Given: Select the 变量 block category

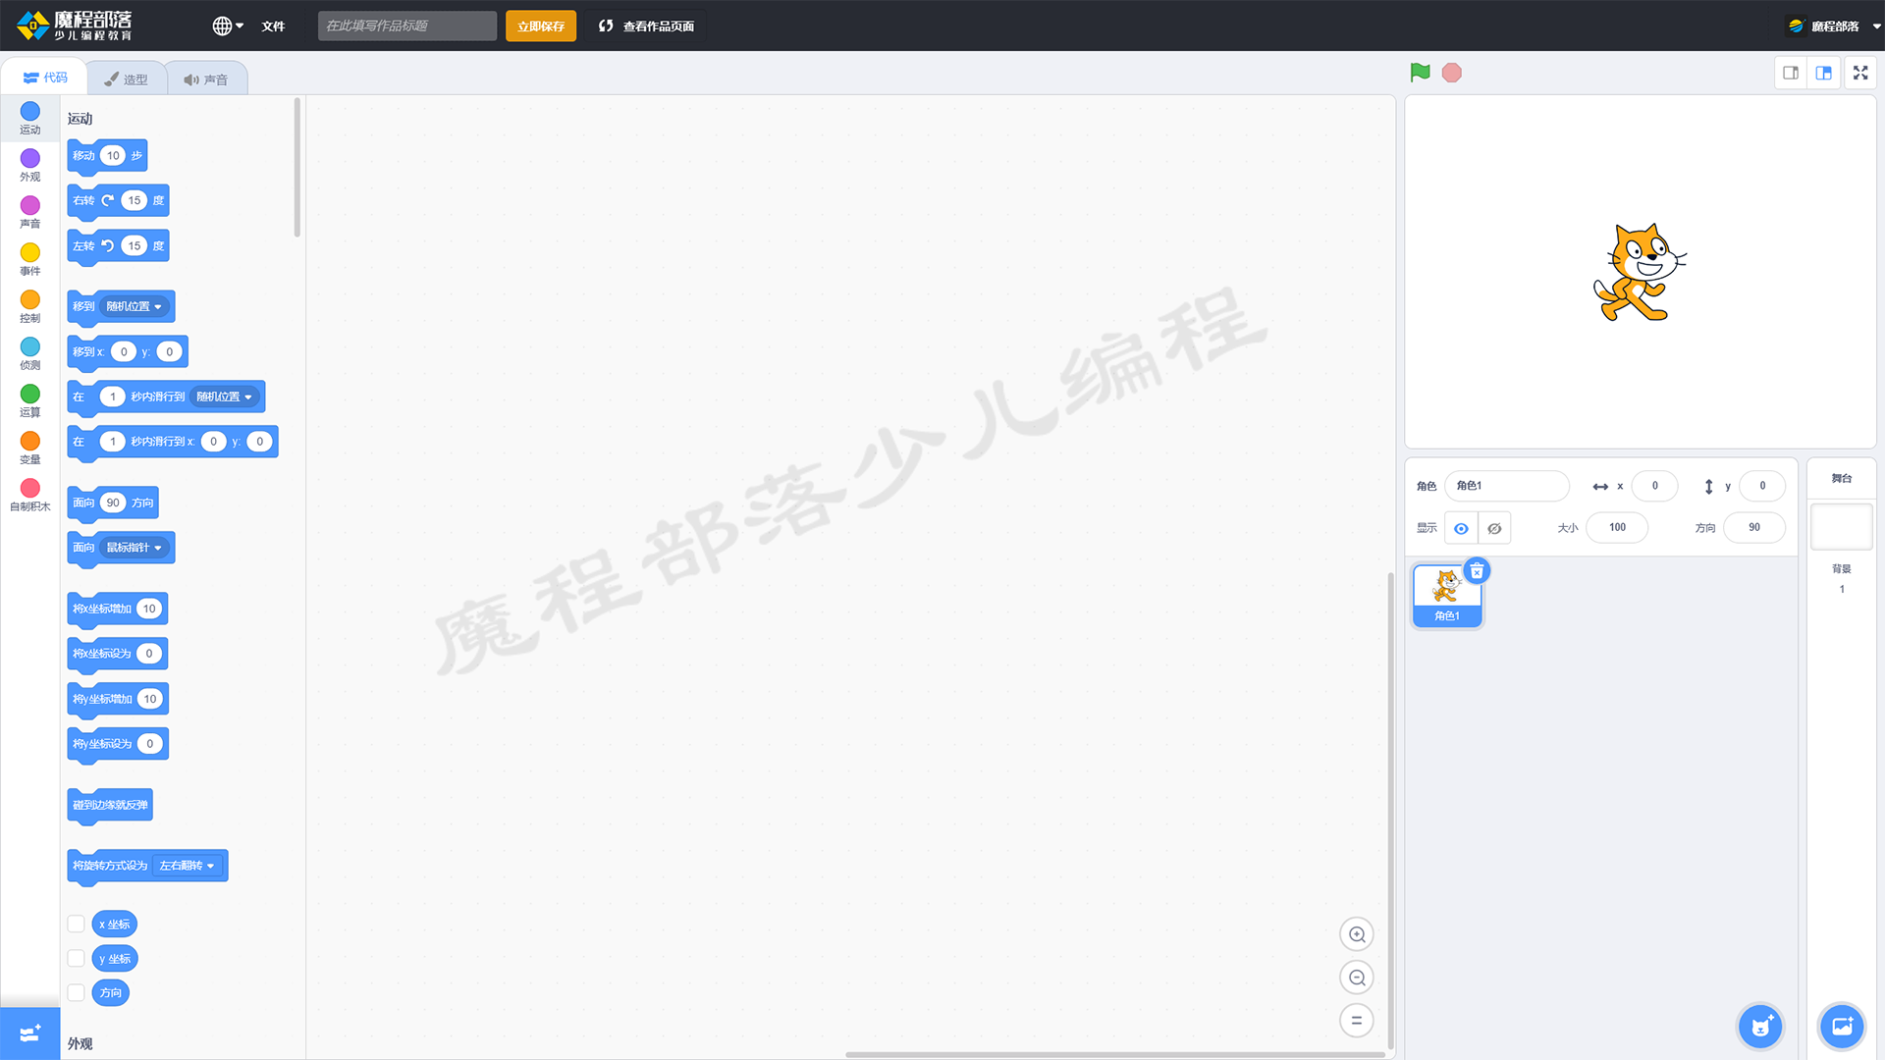Looking at the screenshot, I should (x=30, y=448).
